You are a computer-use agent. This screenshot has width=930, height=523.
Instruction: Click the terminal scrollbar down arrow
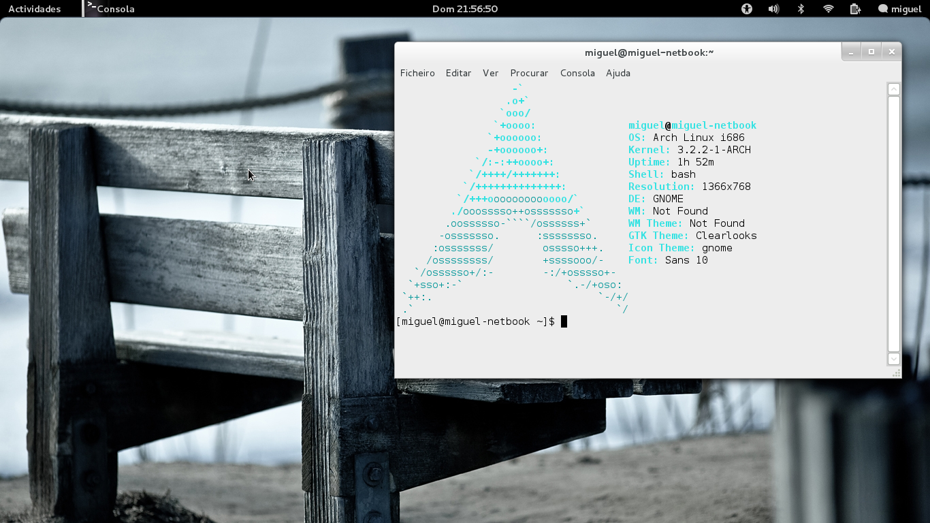coord(894,359)
